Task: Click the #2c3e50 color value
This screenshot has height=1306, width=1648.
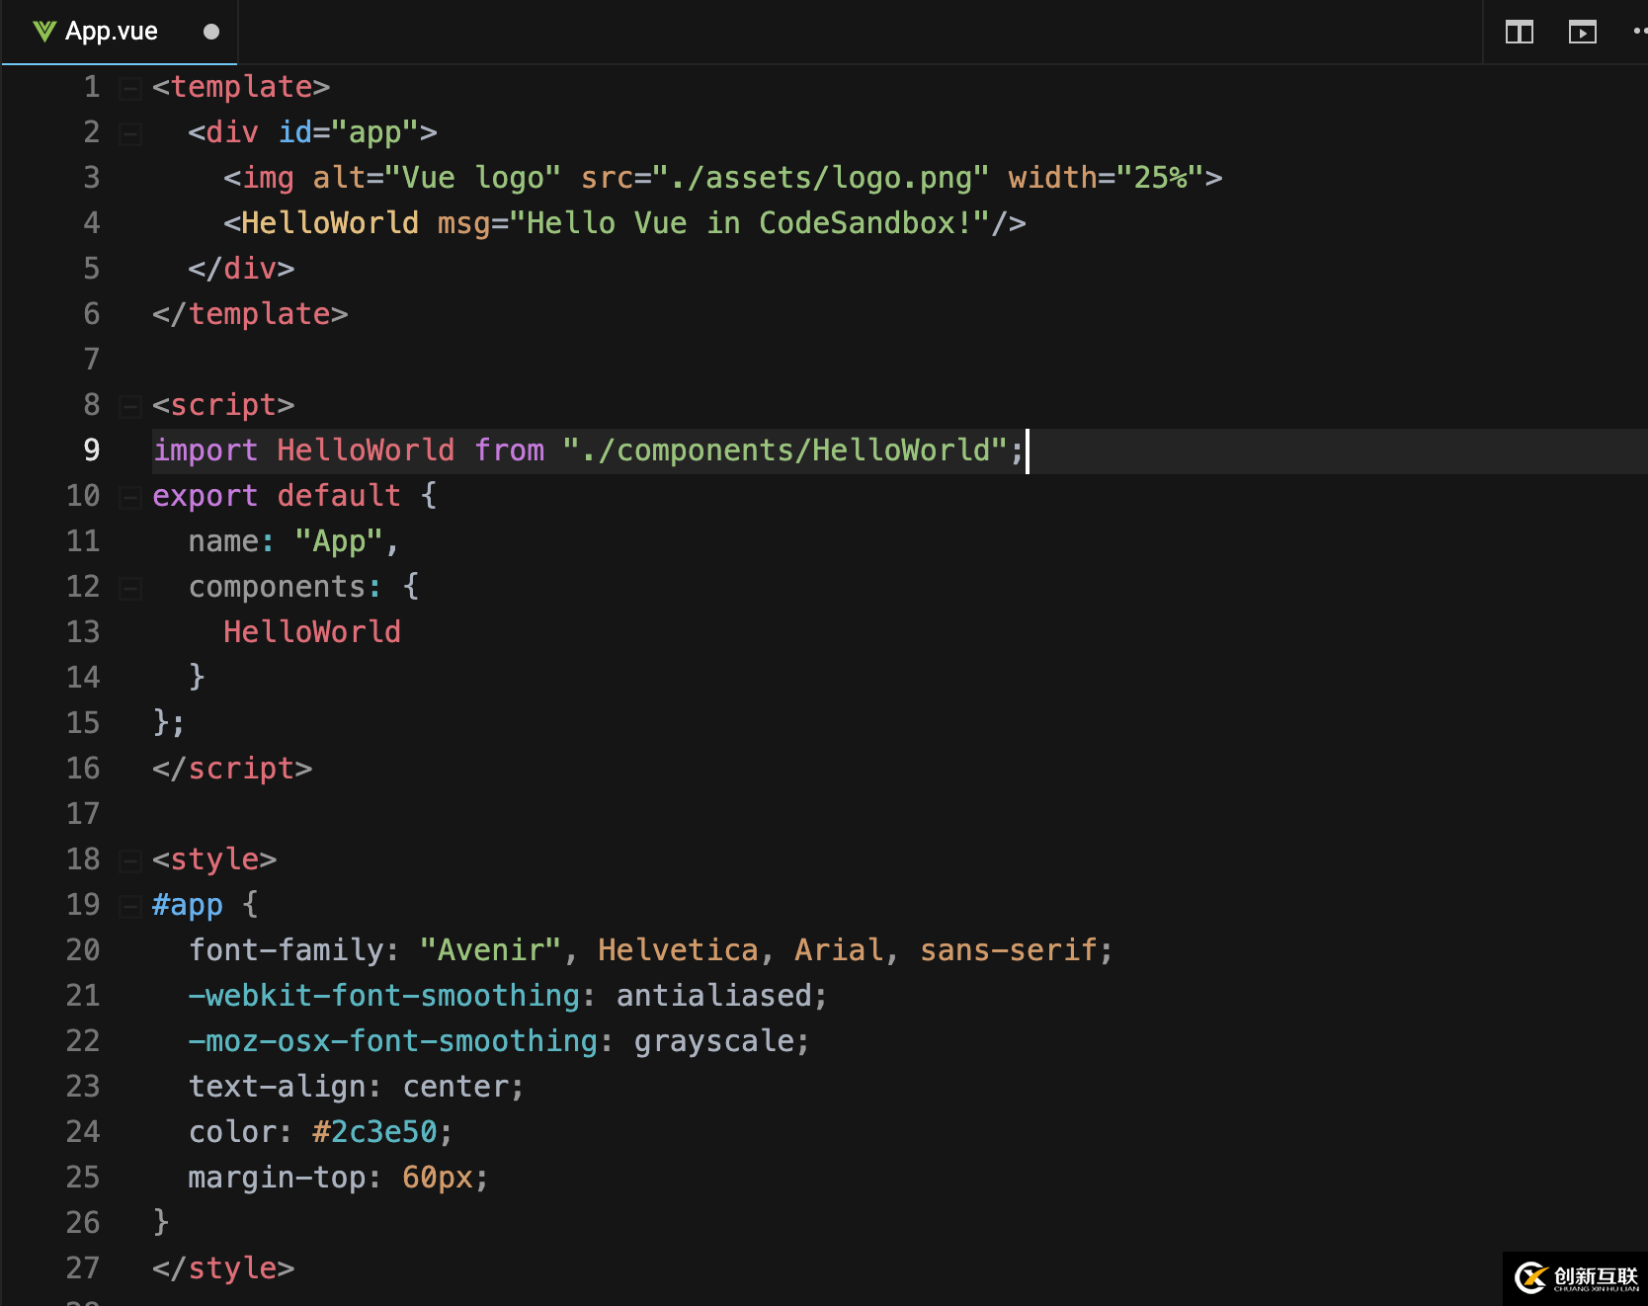Action: pos(374,1132)
